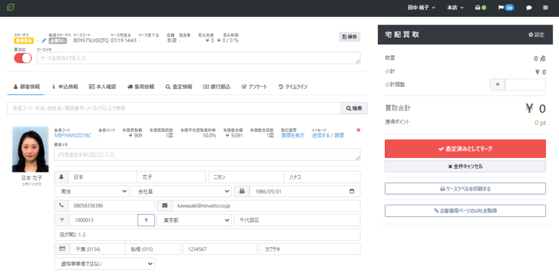Image resolution: width=559 pixels, height=274 pixels.
Task: Switch to the 申込情報 tab
Action: coord(66,87)
